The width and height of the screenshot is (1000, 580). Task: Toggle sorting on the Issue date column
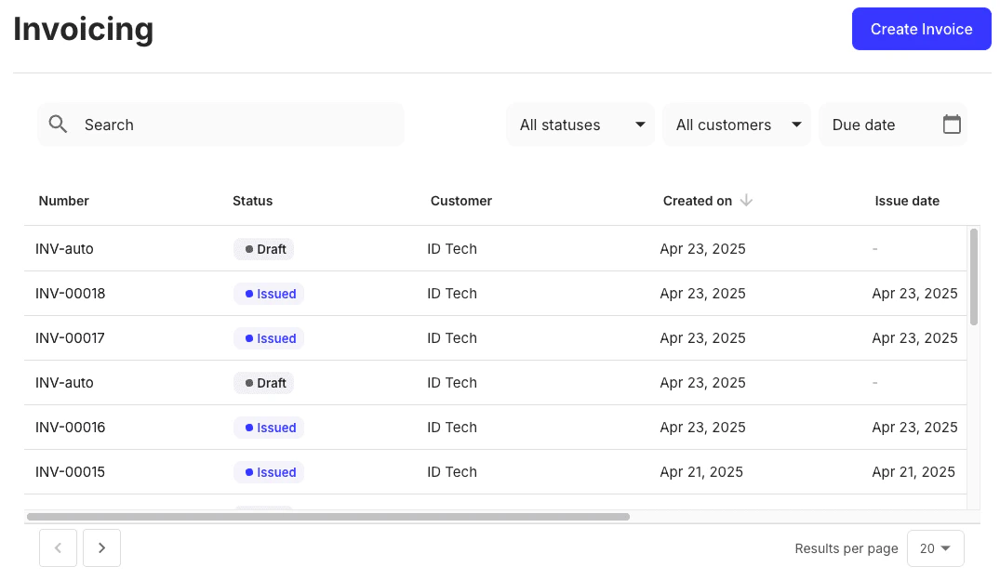click(907, 200)
